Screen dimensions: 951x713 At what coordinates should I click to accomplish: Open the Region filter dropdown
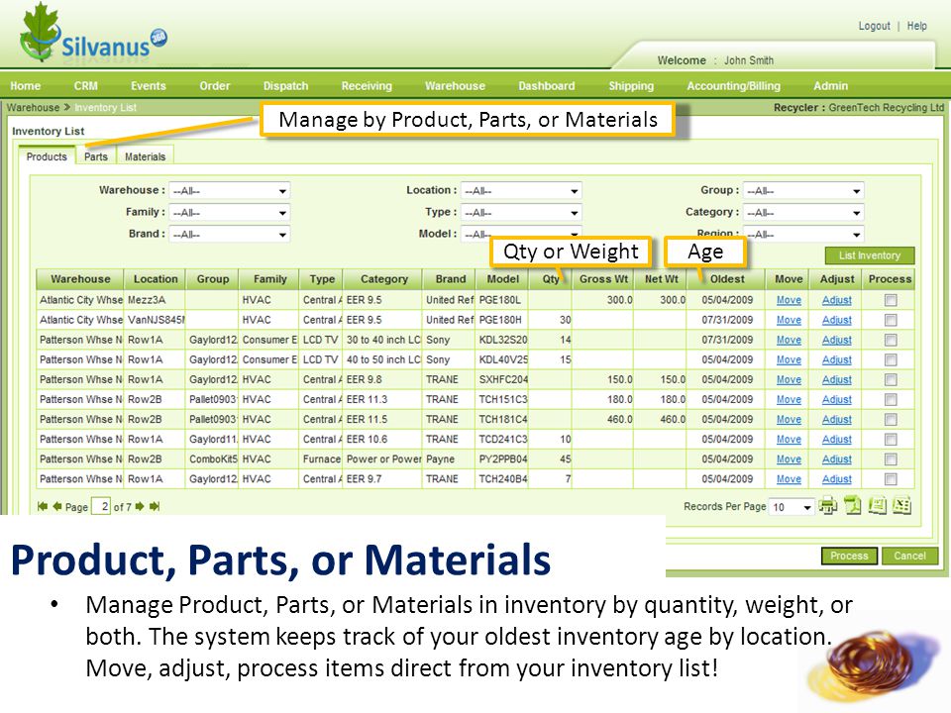803,235
